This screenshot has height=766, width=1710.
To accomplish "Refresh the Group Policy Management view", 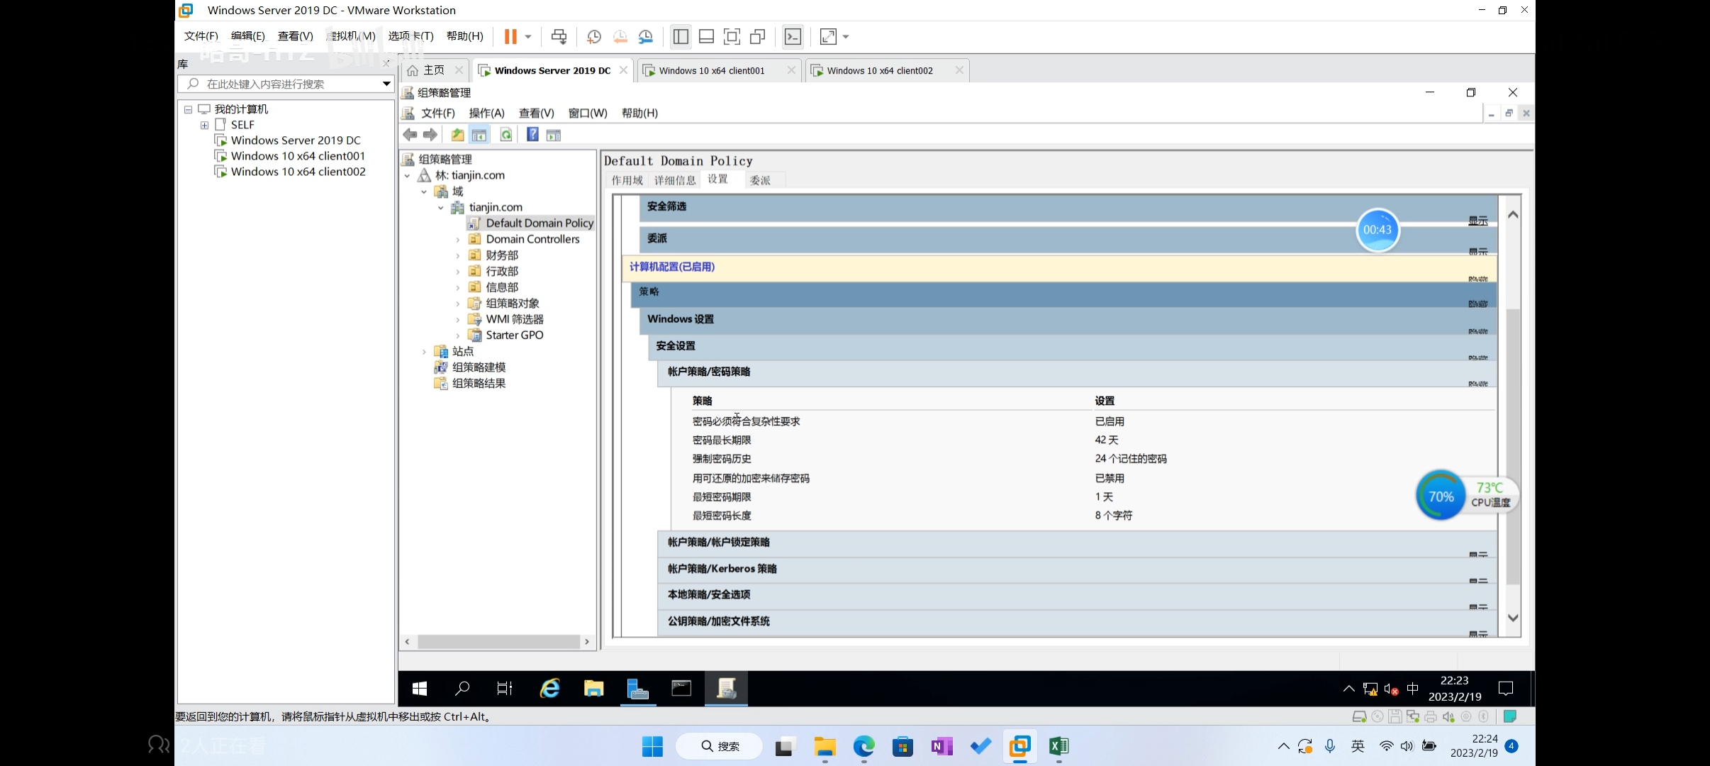I will click(x=506, y=135).
